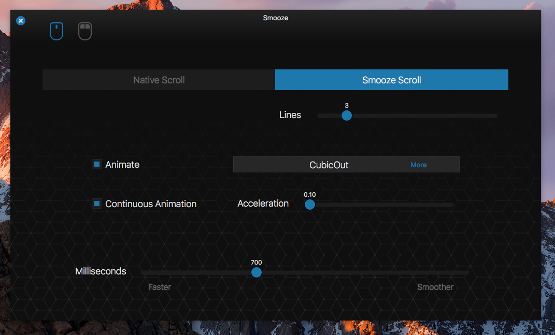Click the Smooze window title
The image size is (555, 335).
click(x=275, y=18)
